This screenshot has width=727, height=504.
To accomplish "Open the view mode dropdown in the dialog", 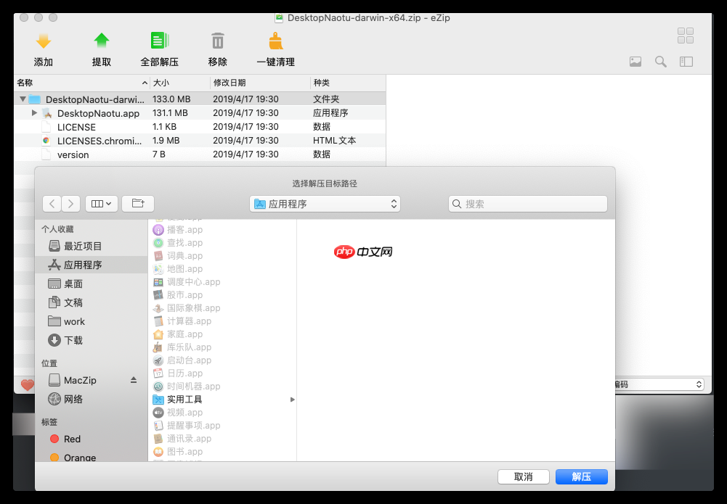I will pos(101,203).
